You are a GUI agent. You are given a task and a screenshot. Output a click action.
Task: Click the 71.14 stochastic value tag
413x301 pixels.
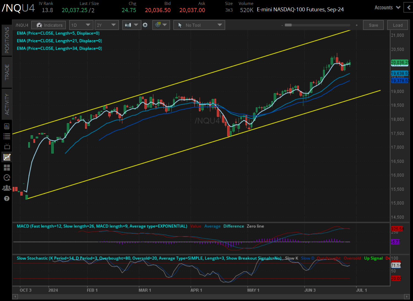tap(396, 265)
